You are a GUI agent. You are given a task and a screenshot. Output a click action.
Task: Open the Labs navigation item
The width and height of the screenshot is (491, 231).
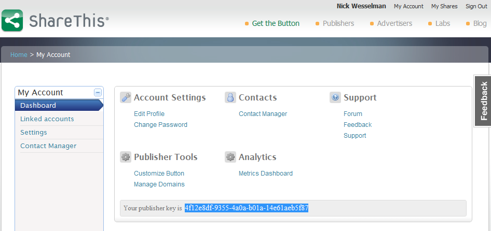tap(442, 23)
